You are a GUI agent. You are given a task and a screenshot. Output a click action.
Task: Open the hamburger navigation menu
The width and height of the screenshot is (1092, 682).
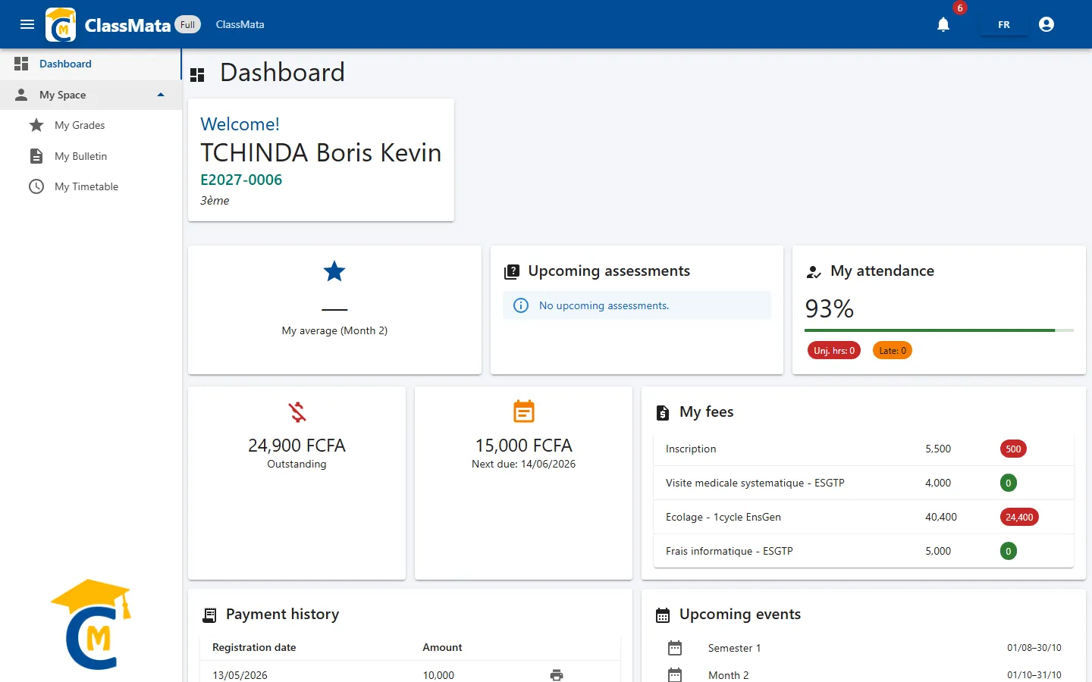(27, 24)
